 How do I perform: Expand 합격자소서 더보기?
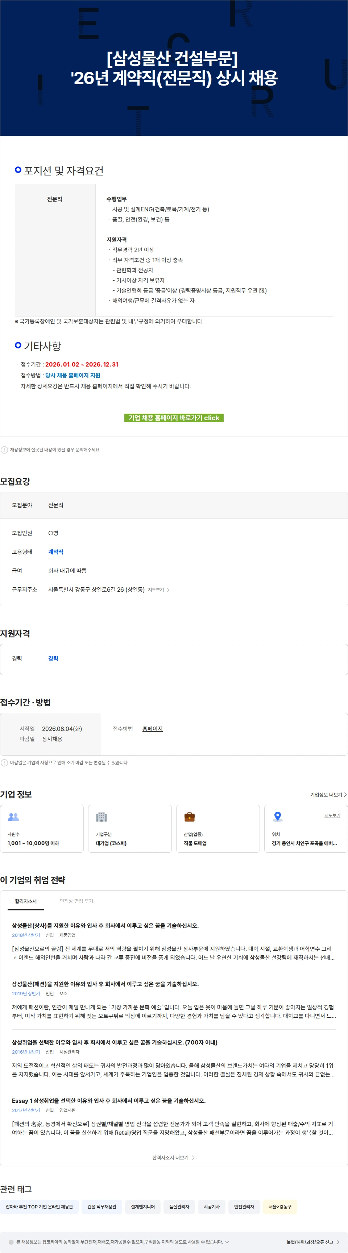point(174,1157)
